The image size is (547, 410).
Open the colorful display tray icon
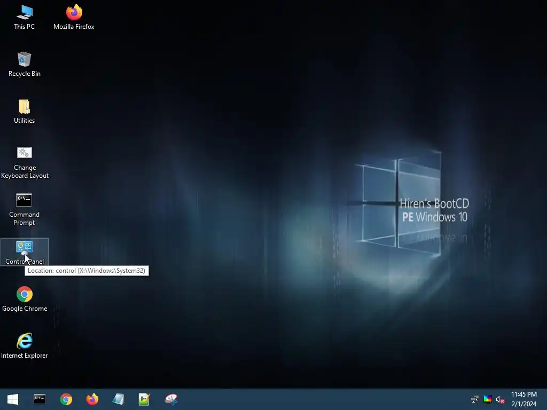point(488,399)
